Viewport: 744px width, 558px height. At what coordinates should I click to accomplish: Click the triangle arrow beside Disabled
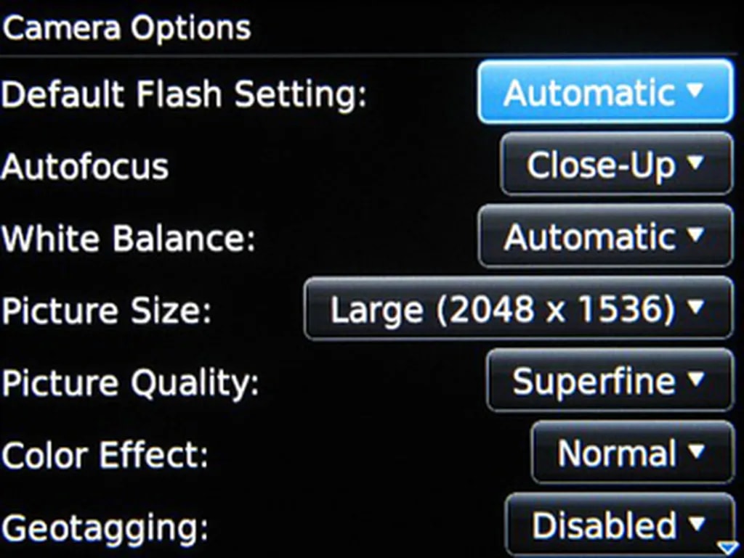[x=695, y=523]
